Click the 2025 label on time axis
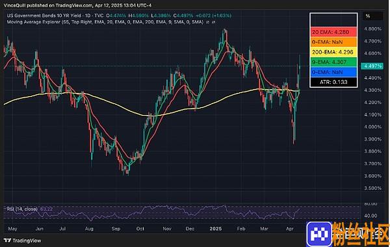390x247 pixels. click(215, 229)
